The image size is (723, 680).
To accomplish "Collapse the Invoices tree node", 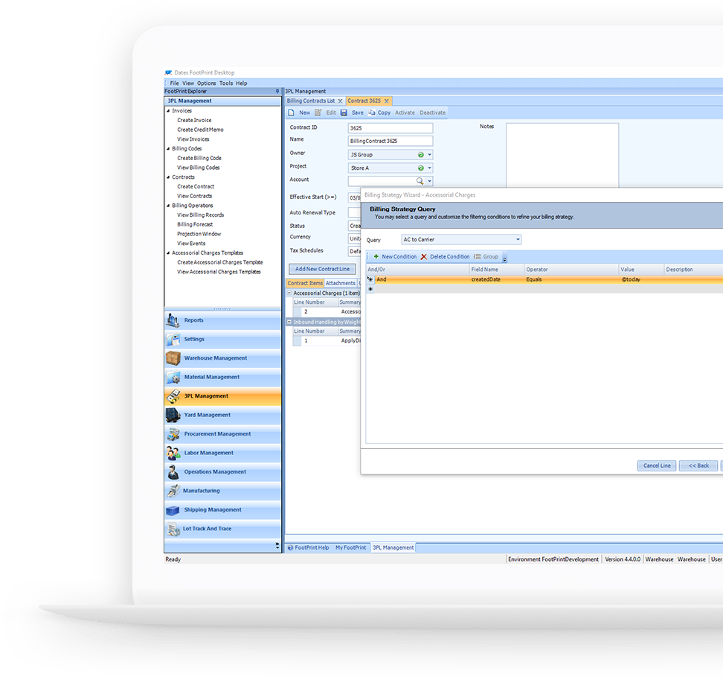I will click(168, 111).
